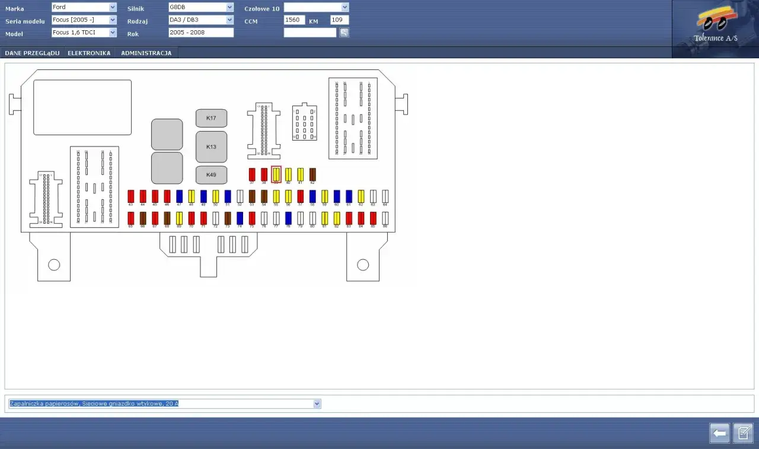
Task: Open the ADMINISTRACJA menu
Action: (146, 53)
